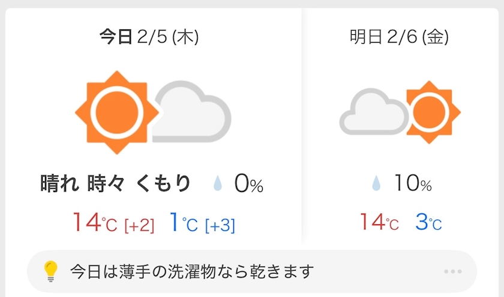Click the [+3] low temperature difference

[220, 226]
